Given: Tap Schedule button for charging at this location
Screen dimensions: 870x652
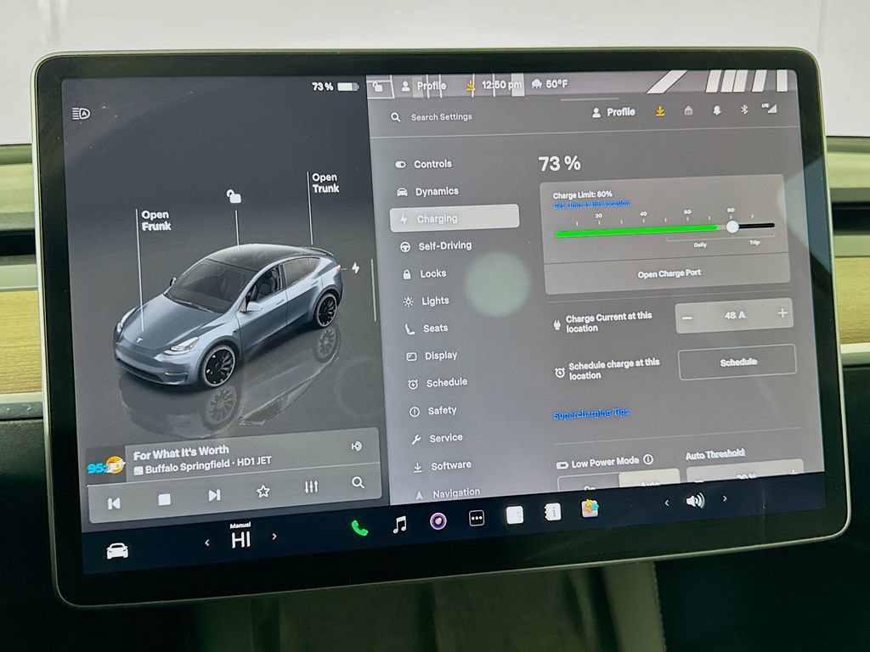Looking at the screenshot, I should [x=737, y=362].
